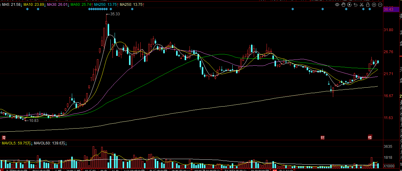
Task: Click the undo arrow icon
Action: click(356, 5)
